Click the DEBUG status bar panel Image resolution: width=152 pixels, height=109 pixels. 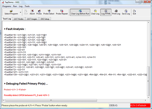tap(119, 106)
